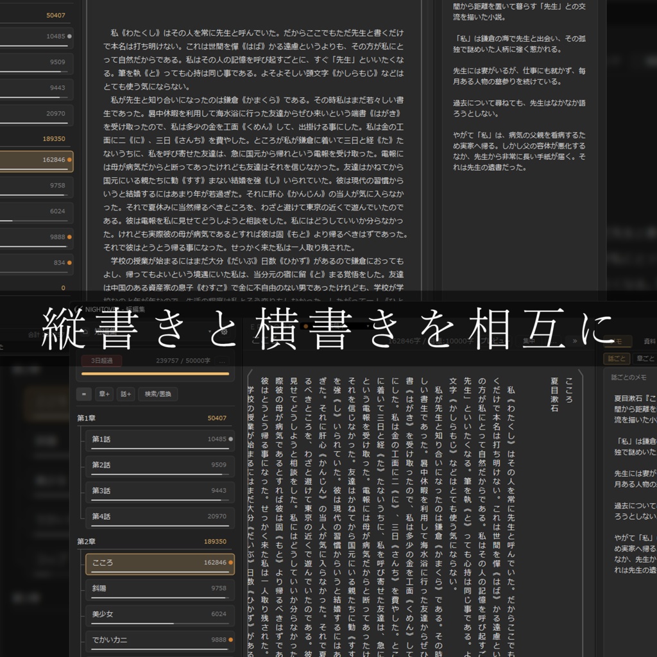Click the gray status dot on 第1話

[x=230, y=439]
